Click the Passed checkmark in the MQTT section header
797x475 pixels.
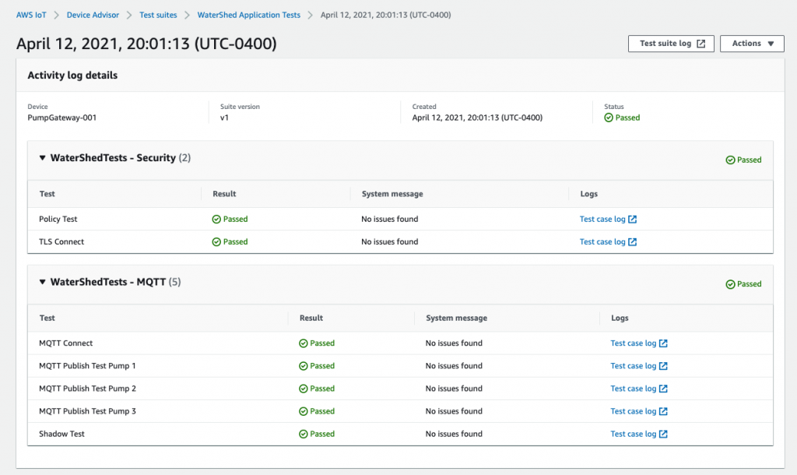(x=730, y=284)
